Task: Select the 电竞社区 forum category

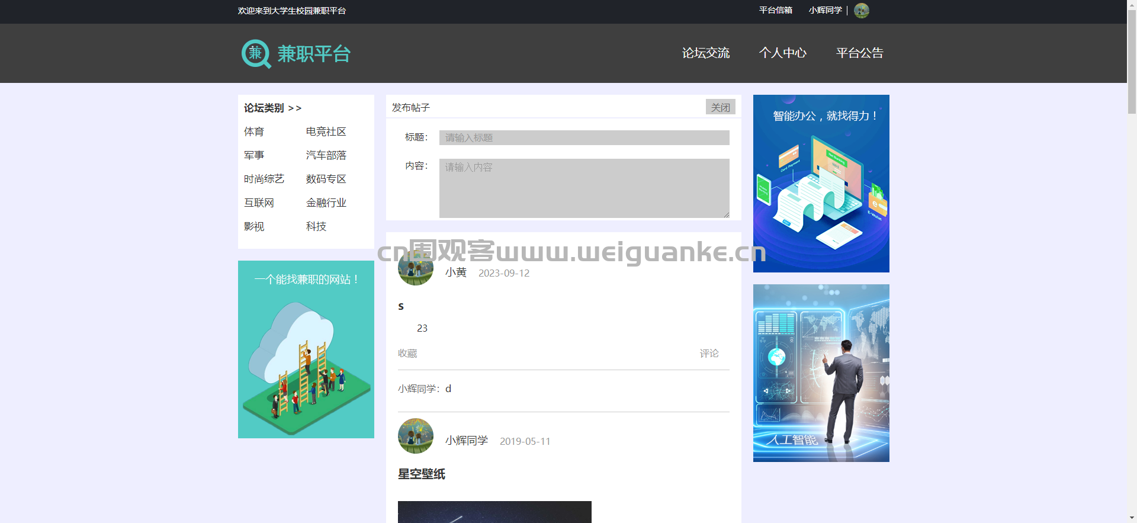Action: (326, 131)
